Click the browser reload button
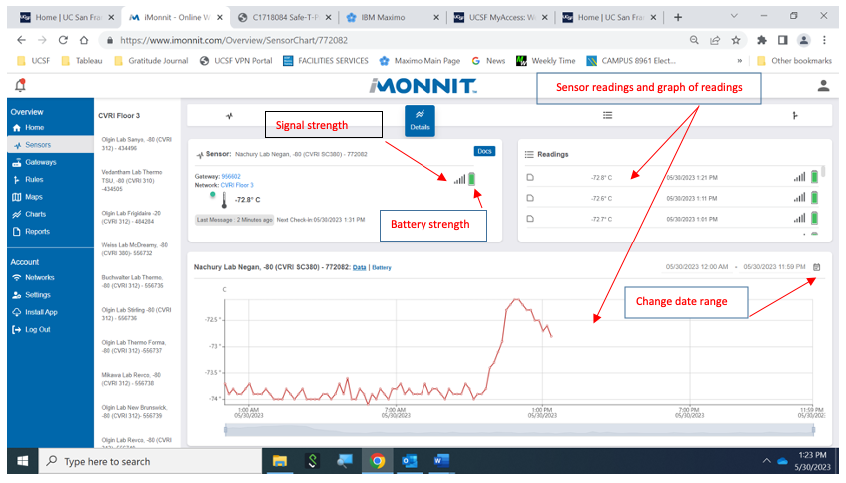Viewport: 846px width, 483px height. pyautogui.click(x=63, y=40)
